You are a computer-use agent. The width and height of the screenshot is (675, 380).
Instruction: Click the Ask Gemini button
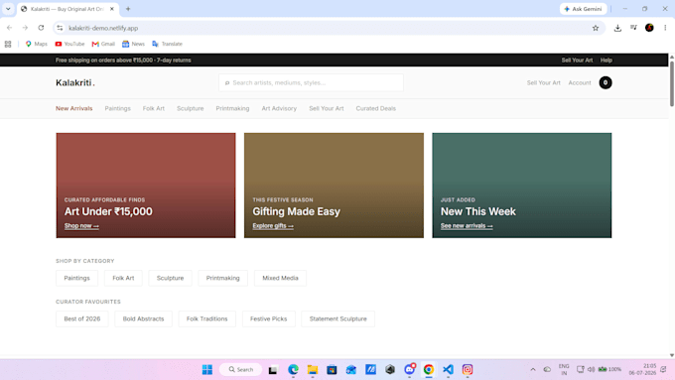[x=583, y=9]
